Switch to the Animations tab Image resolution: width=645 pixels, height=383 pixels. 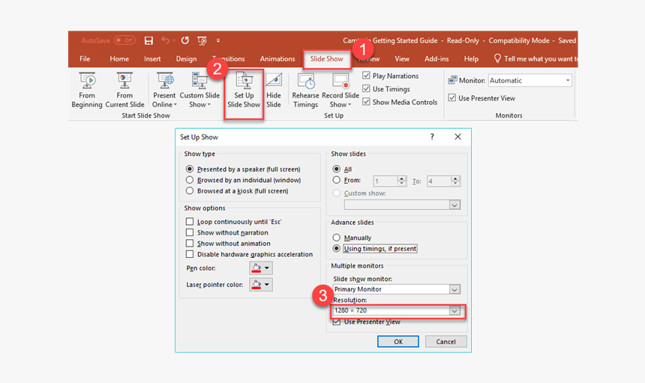point(277,58)
